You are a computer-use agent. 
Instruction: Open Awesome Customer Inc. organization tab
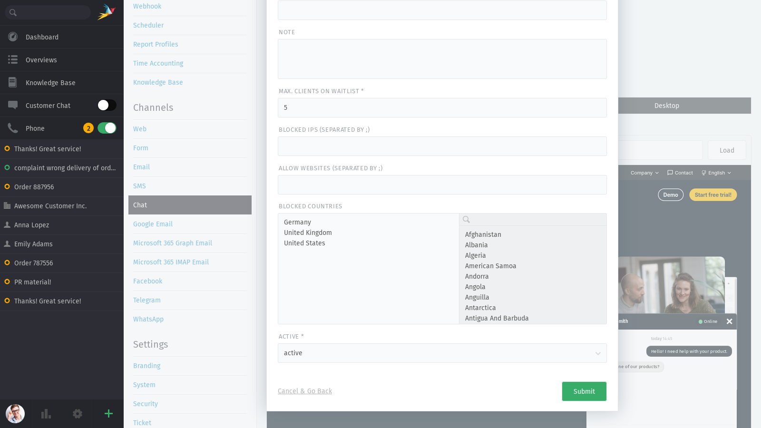pos(62,206)
